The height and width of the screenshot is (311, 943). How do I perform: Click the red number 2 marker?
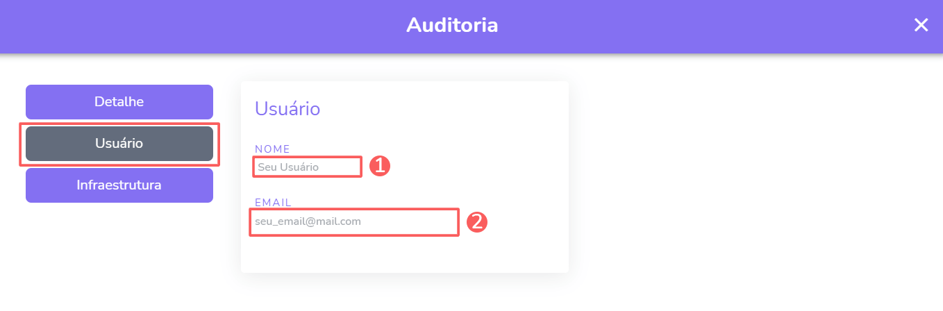[476, 222]
